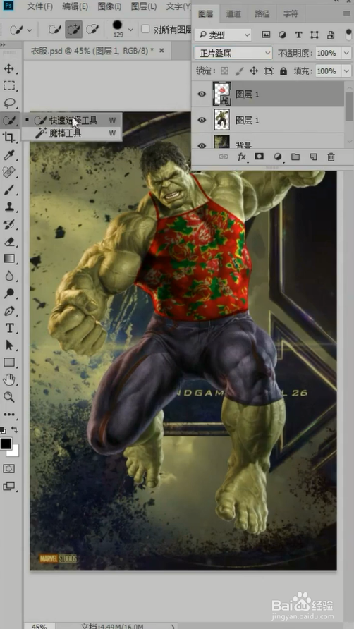Switch to the 字符 tab

point(291,13)
